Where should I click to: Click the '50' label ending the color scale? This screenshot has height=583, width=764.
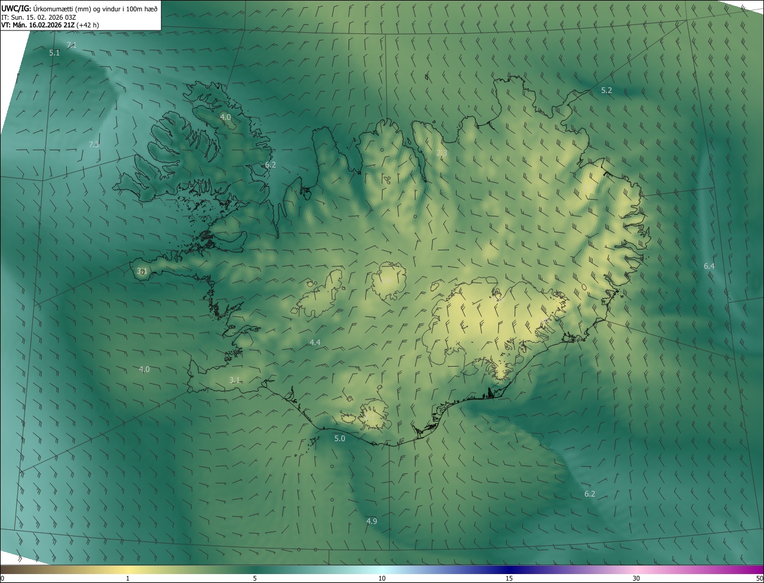759,578
